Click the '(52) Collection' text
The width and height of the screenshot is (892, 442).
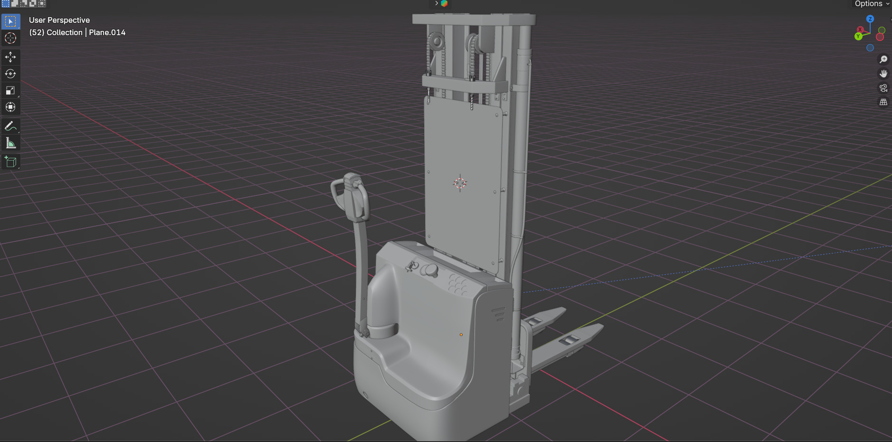[56, 32]
